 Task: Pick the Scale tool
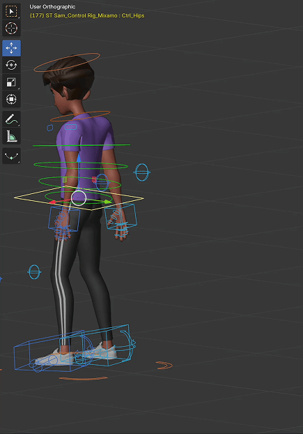point(11,82)
